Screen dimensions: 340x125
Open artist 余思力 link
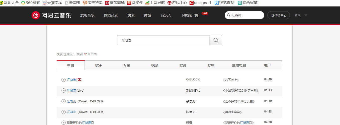point(191,101)
